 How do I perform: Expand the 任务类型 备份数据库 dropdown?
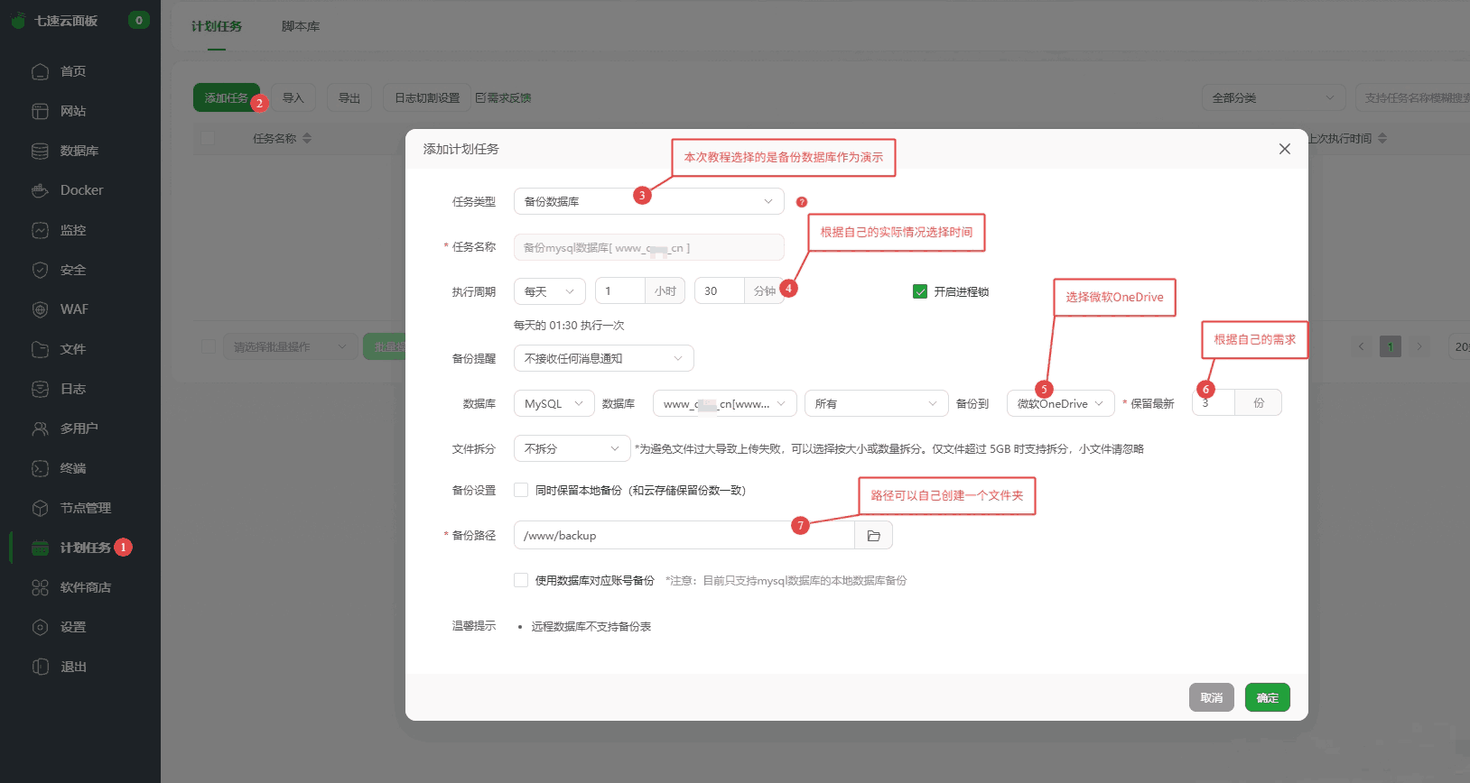click(648, 201)
